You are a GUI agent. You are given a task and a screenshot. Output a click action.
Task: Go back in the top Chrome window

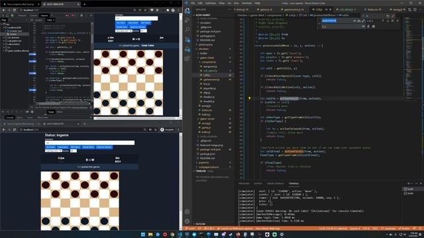[4, 10]
